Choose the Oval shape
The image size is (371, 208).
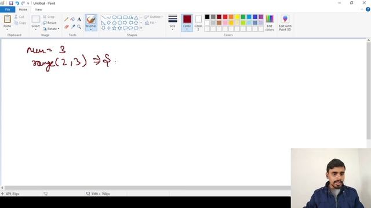[114, 17]
